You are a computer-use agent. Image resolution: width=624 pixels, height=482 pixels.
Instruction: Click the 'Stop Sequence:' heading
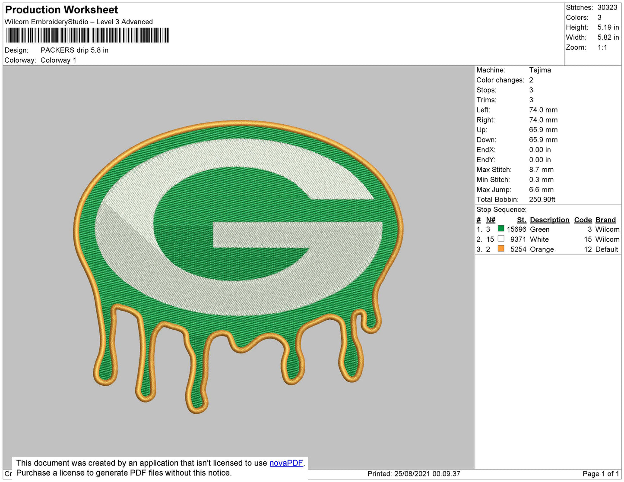coord(501,210)
